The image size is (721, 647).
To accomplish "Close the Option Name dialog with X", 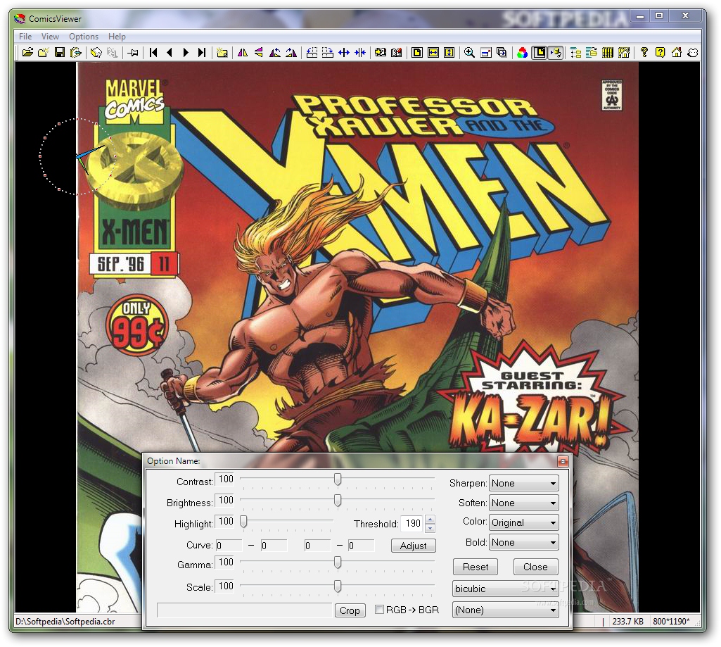I will (x=563, y=461).
